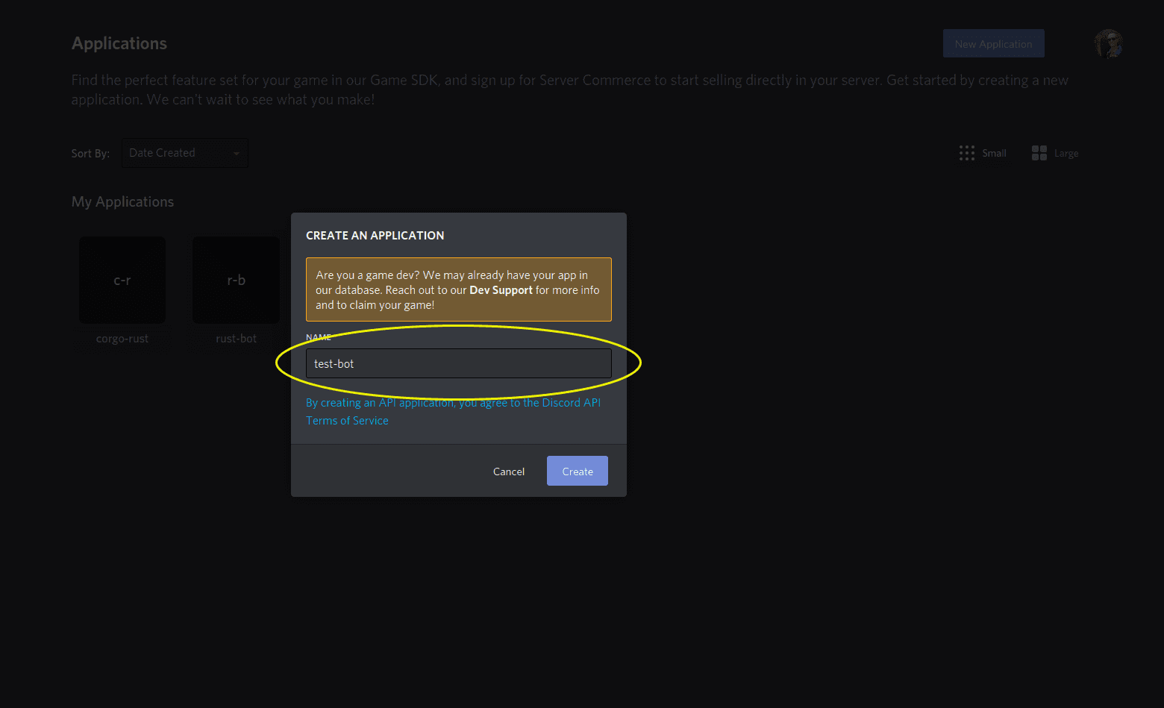Image resolution: width=1164 pixels, height=708 pixels.
Task: Open the corgo-rust application tile
Action: coord(122,281)
